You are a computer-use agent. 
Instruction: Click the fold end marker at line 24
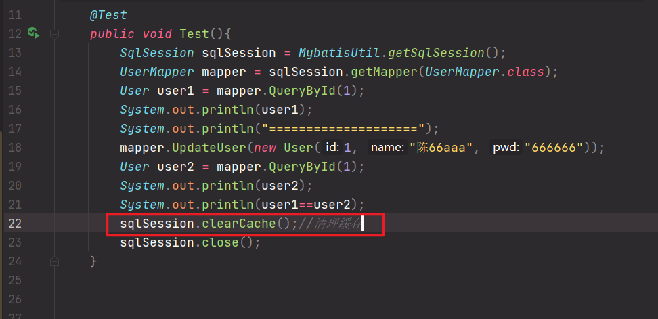click(55, 261)
